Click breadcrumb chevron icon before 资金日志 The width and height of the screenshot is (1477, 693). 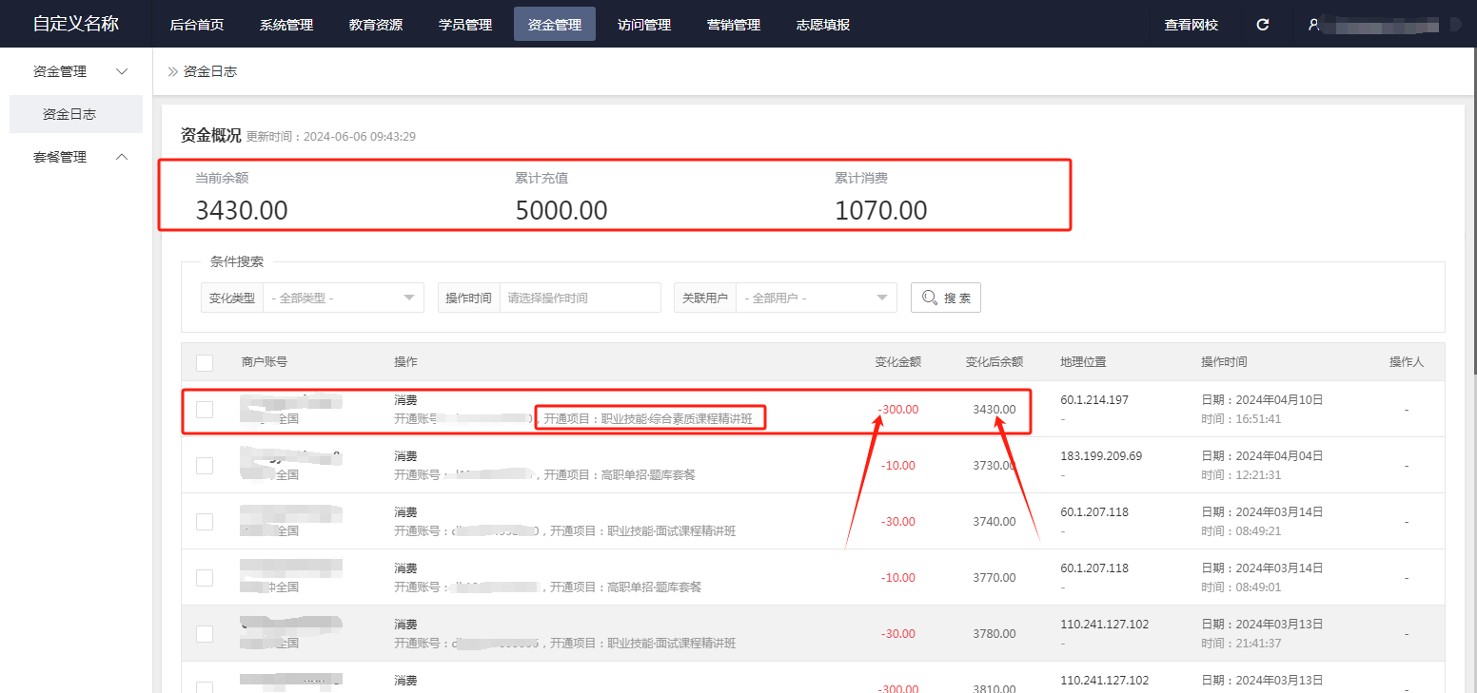[x=172, y=71]
